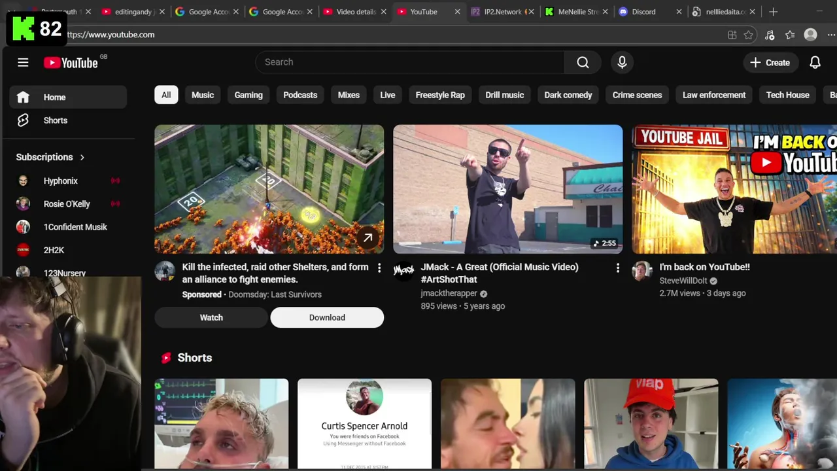Open the browser profile avatar

(x=811, y=35)
